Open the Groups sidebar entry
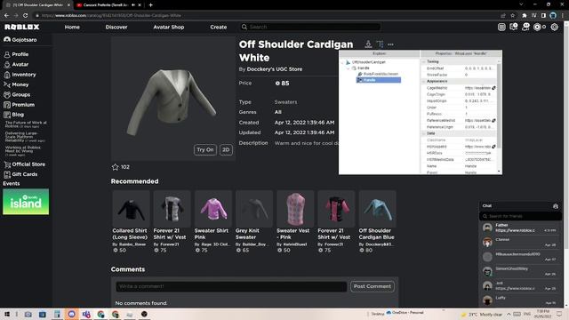Viewport: 569px width, 320px height. [x=17, y=95]
